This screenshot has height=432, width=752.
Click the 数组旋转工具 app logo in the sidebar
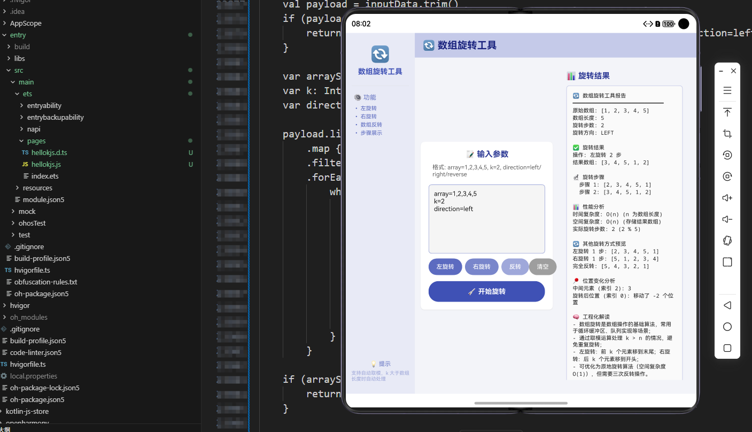(379, 54)
